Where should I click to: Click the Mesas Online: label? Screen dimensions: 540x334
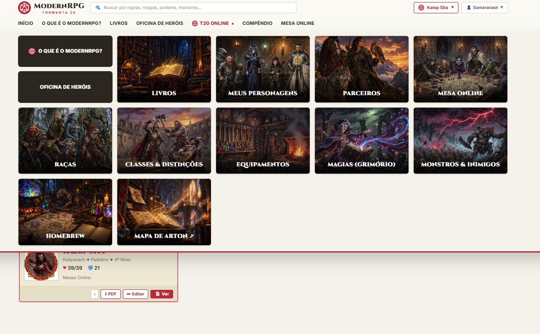pos(77,278)
